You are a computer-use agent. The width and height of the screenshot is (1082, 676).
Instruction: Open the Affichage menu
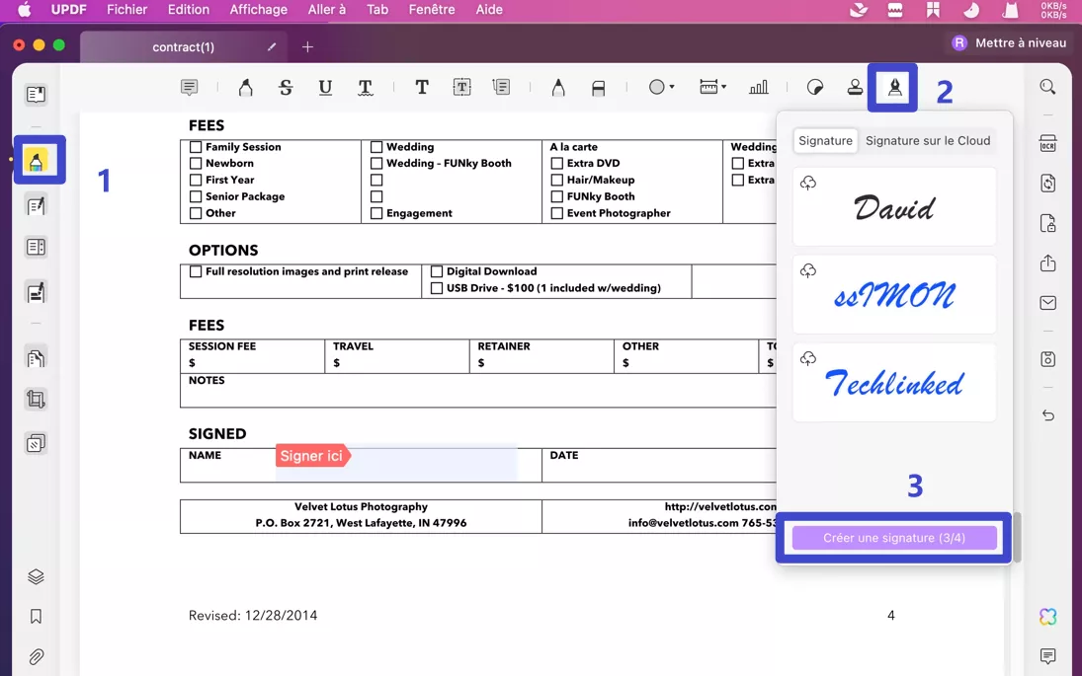(258, 9)
